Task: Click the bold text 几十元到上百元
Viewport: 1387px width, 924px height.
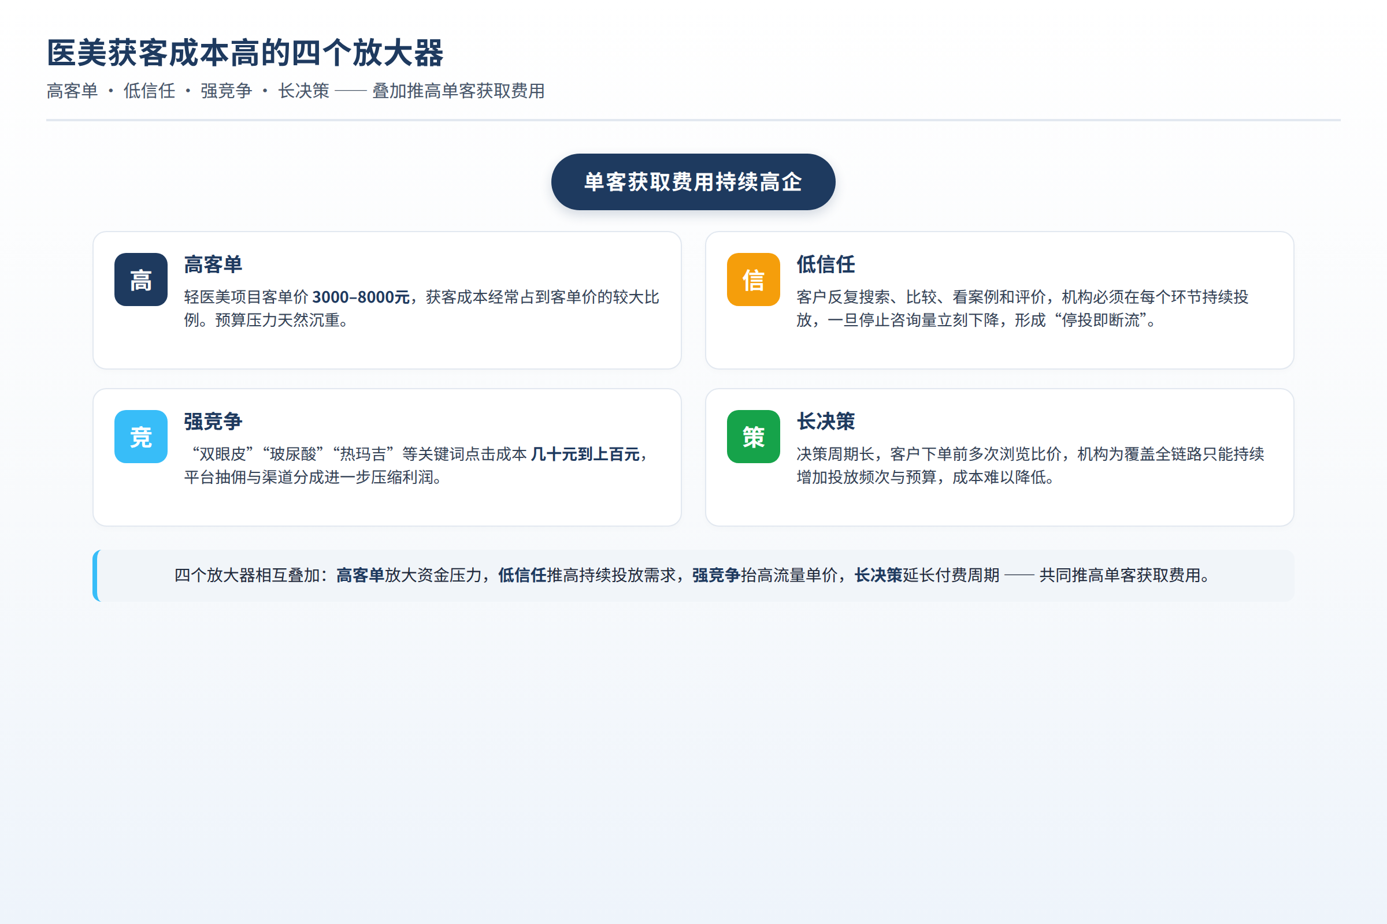Action: click(585, 454)
